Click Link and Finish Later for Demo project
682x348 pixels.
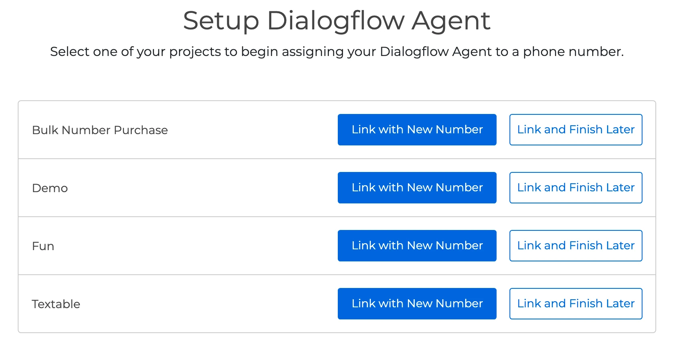coord(576,188)
